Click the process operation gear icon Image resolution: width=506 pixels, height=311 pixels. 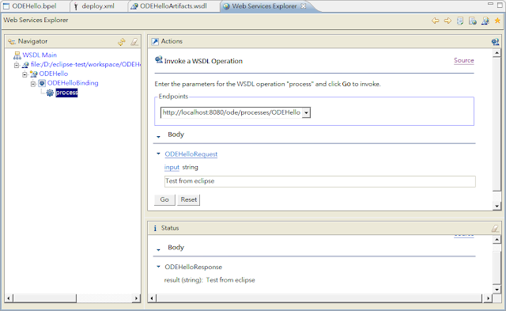(x=50, y=93)
